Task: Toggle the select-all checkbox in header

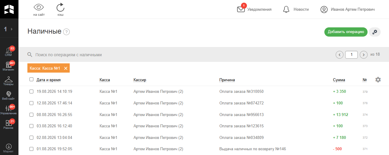Action: pyautogui.click(x=32, y=79)
